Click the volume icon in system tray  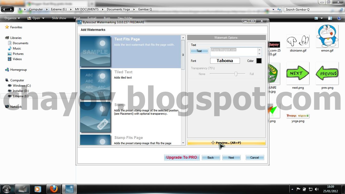[317, 189]
